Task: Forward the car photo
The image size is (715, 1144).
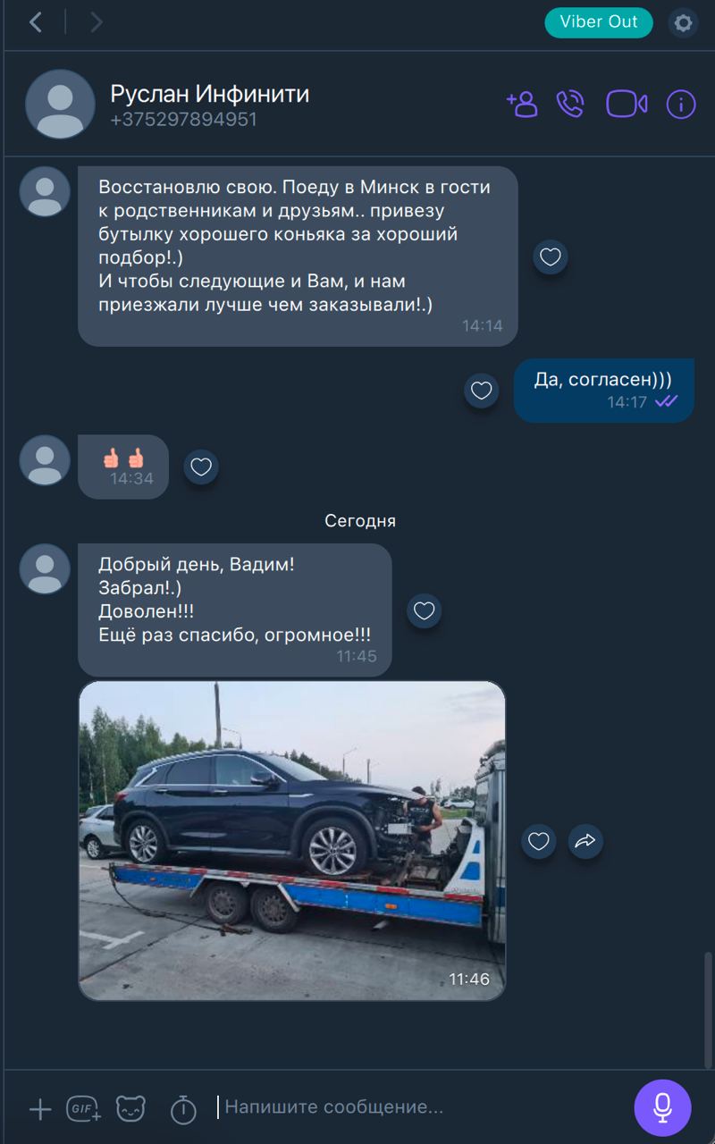Action: pyautogui.click(x=585, y=841)
